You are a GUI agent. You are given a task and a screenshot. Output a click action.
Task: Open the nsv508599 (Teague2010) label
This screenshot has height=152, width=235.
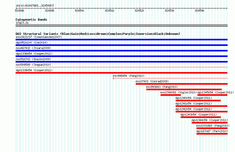33,65
